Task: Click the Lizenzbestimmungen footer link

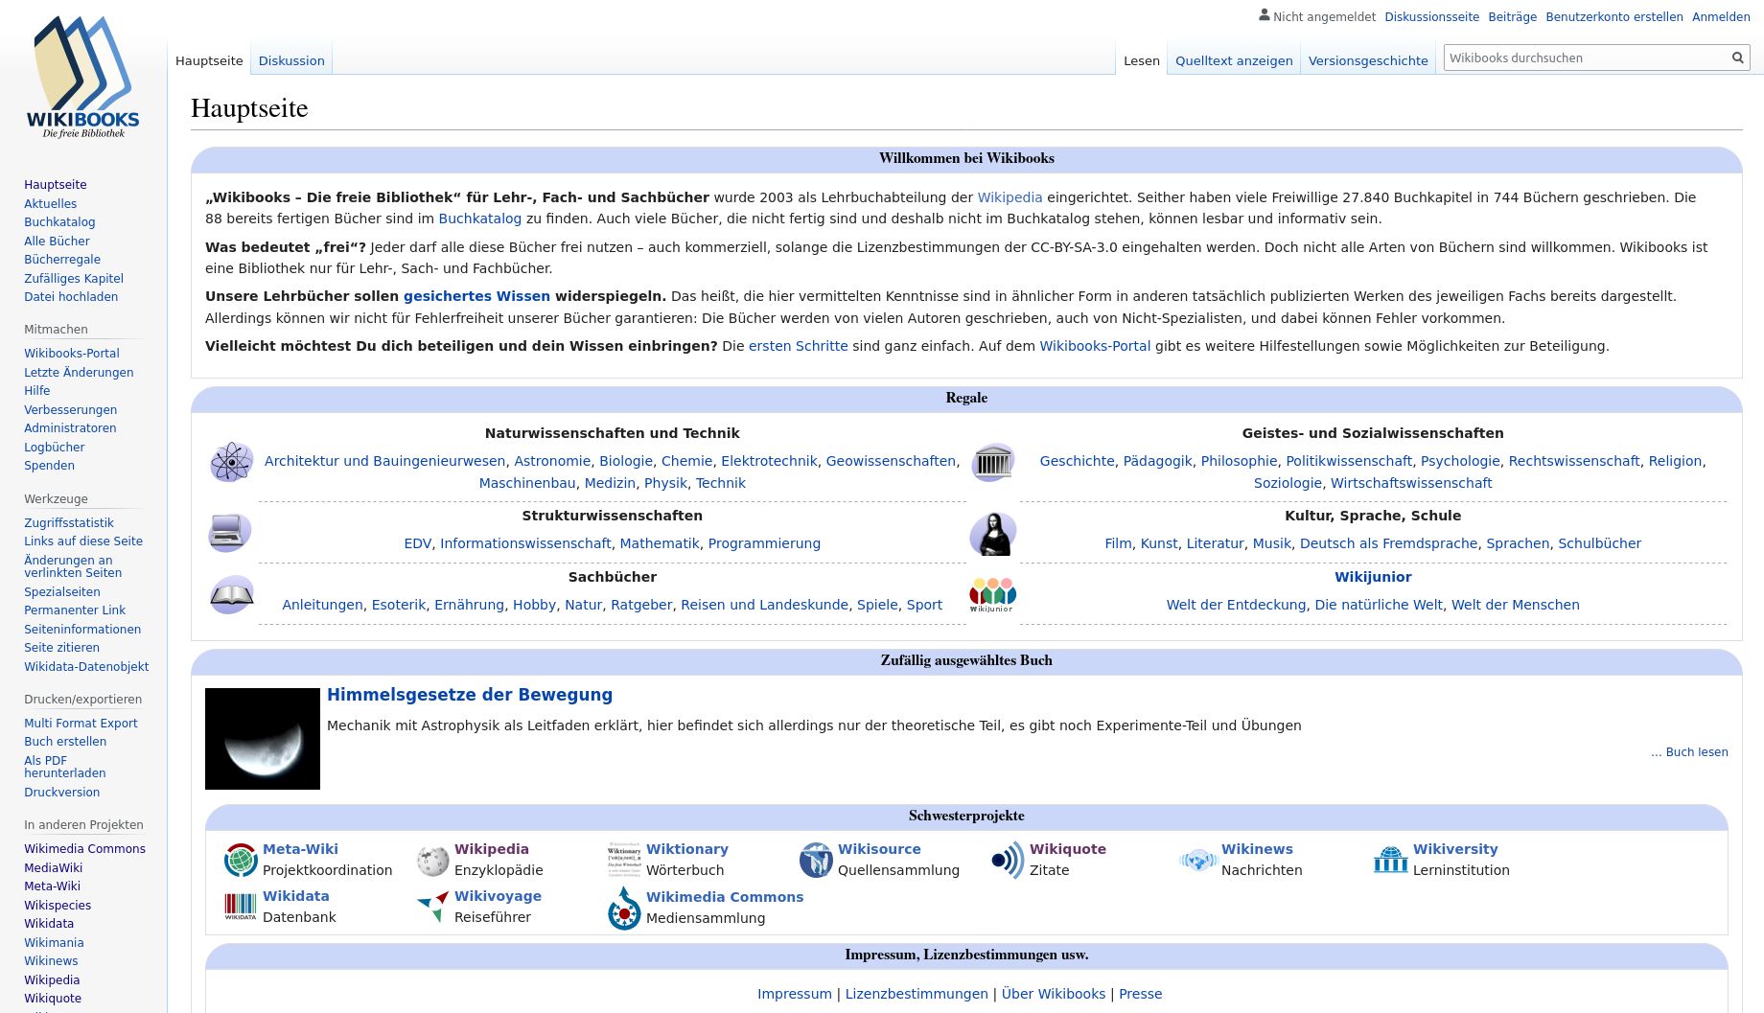Action: coord(917,994)
